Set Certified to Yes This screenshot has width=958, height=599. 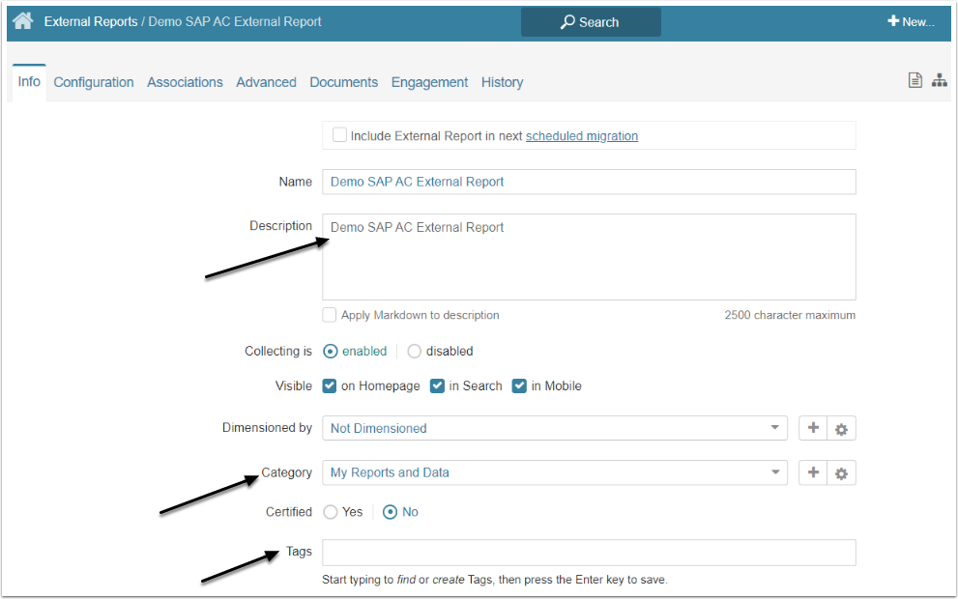click(x=330, y=512)
